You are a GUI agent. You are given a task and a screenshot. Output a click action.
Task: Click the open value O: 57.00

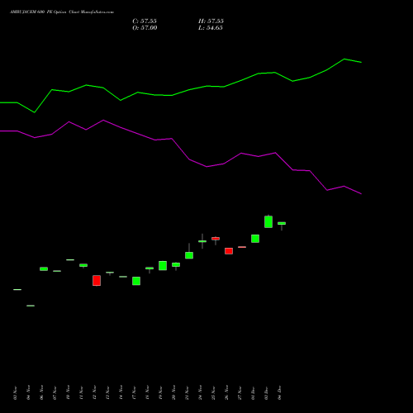pyautogui.click(x=145, y=28)
